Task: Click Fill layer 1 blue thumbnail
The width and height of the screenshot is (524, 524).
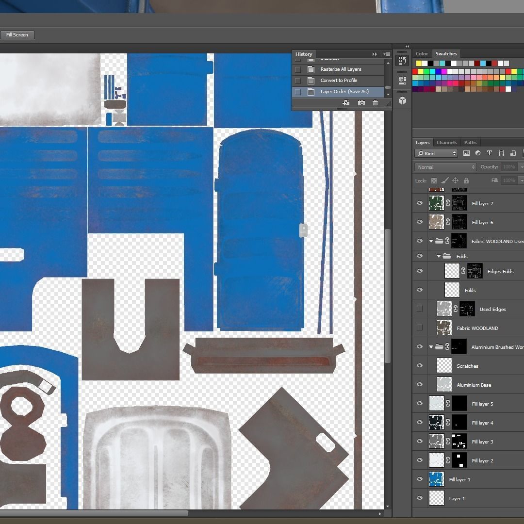Action: (x=437, y=479)
